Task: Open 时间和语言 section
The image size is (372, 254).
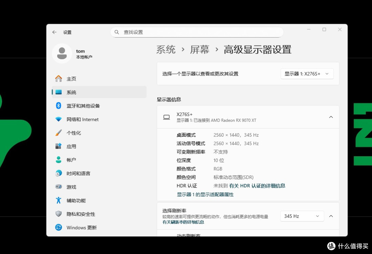Action: coord(99,173)
